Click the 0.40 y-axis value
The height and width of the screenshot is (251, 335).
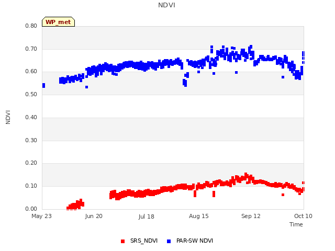pyautogui.click(x=31, y=117)
